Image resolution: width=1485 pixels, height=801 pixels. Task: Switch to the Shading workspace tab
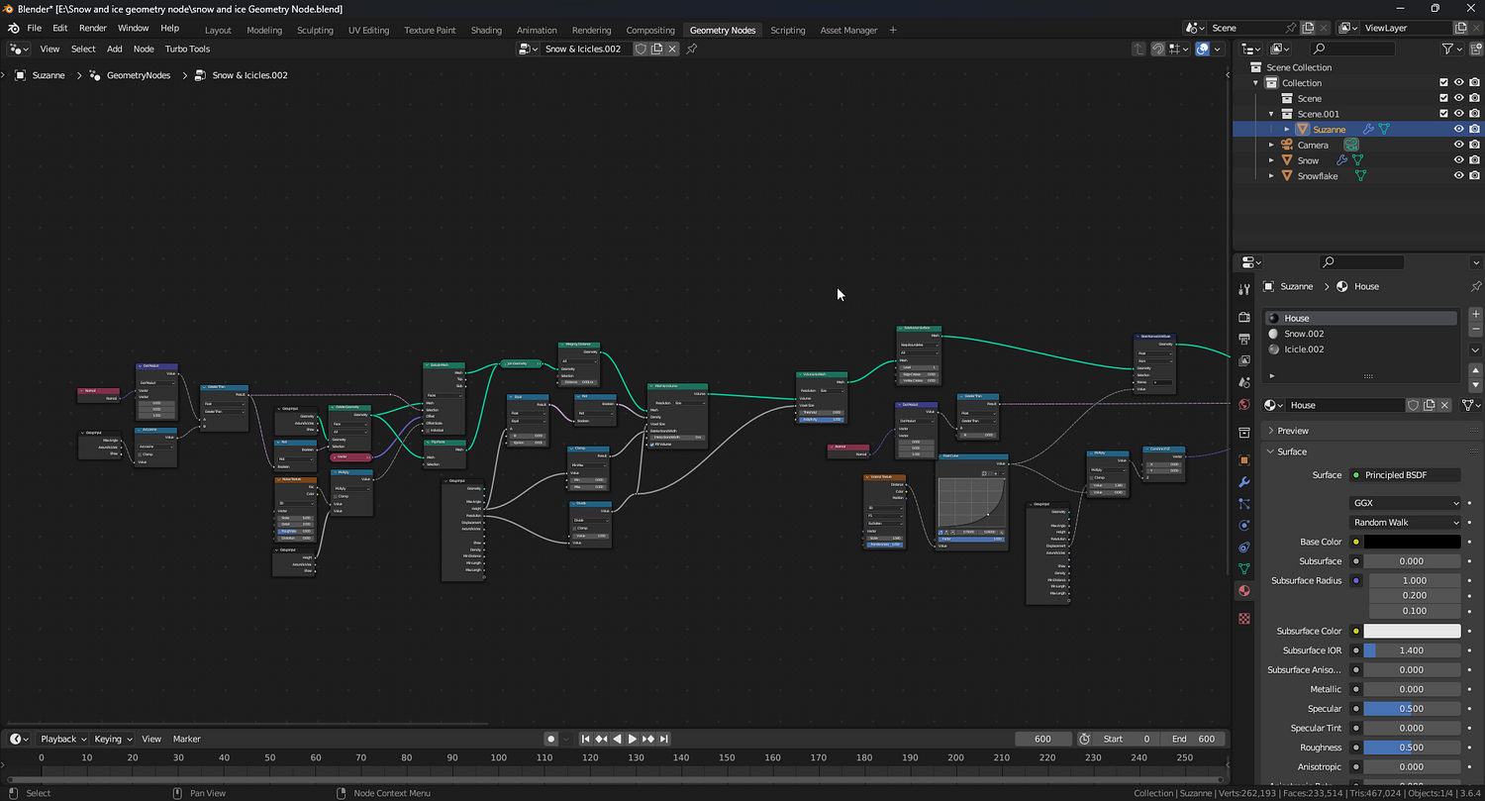(x=486, y=30)
